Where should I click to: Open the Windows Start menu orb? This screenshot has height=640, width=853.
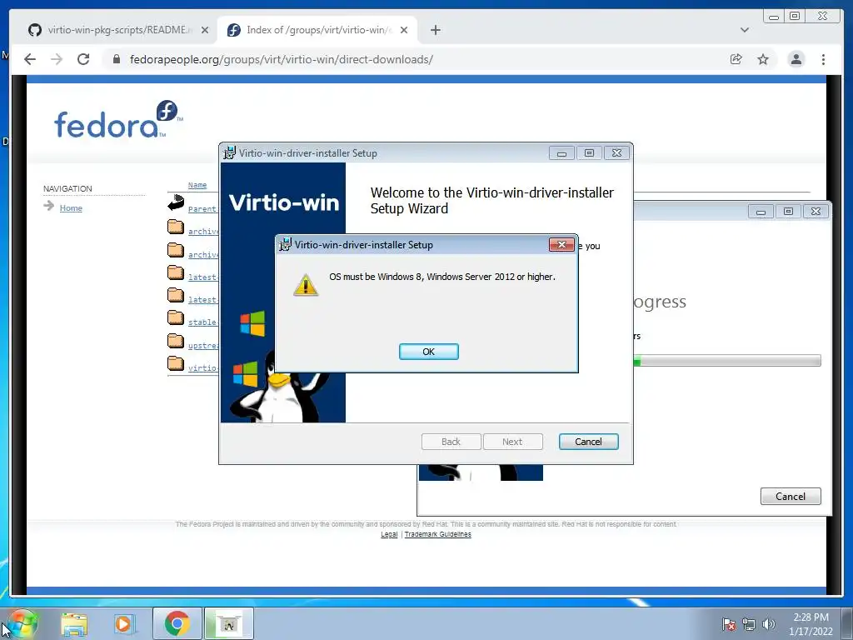(21, 623)
